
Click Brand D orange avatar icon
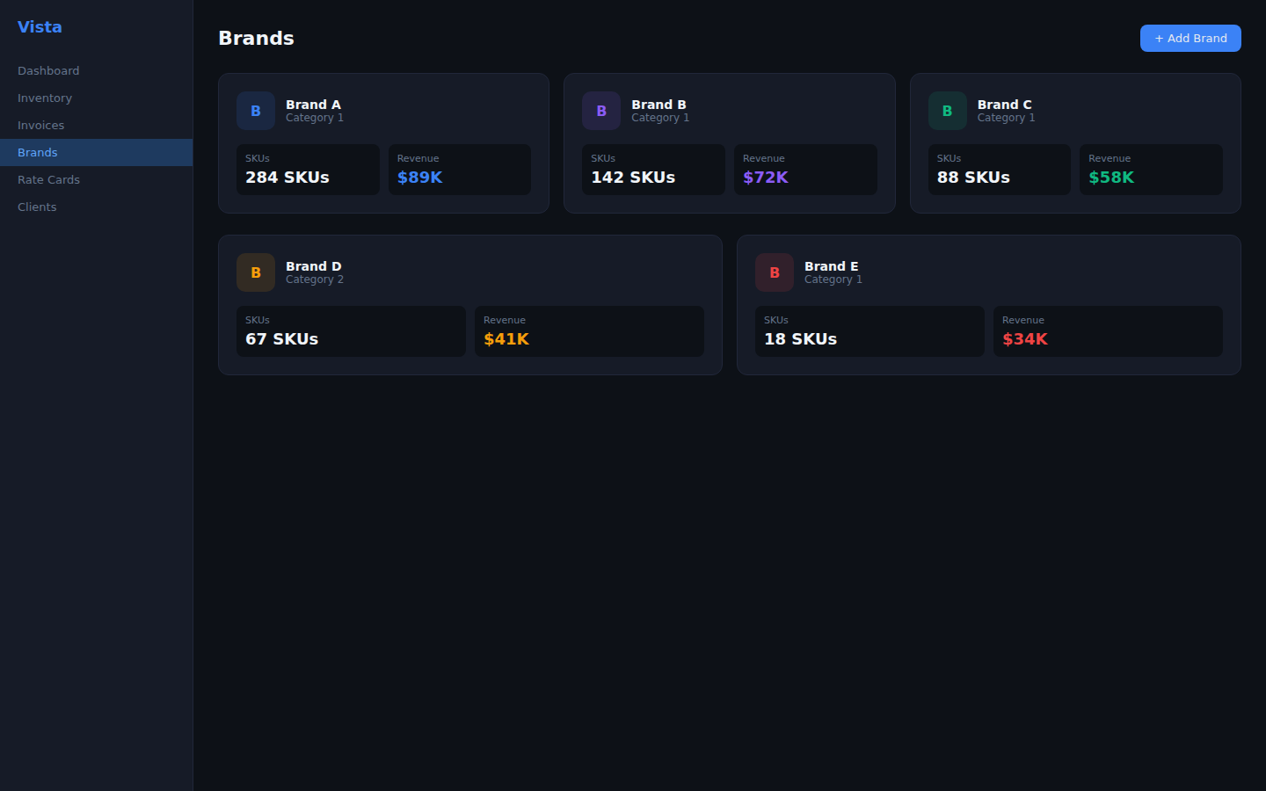pyautogui.click(x=255, y=272)
